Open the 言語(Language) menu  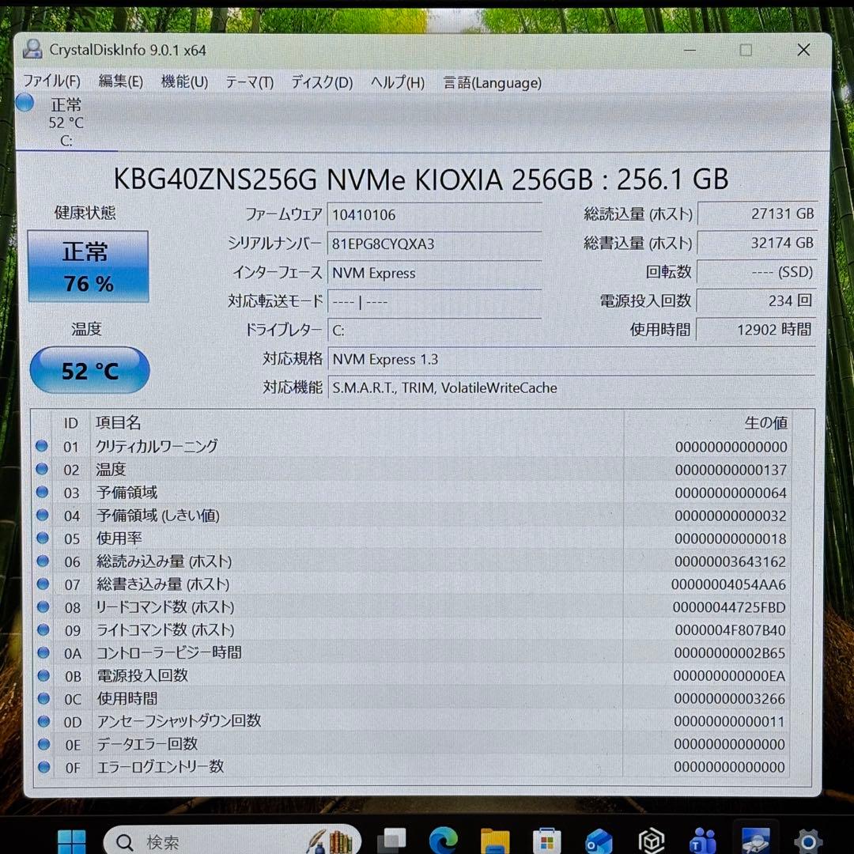click(492, 82)
